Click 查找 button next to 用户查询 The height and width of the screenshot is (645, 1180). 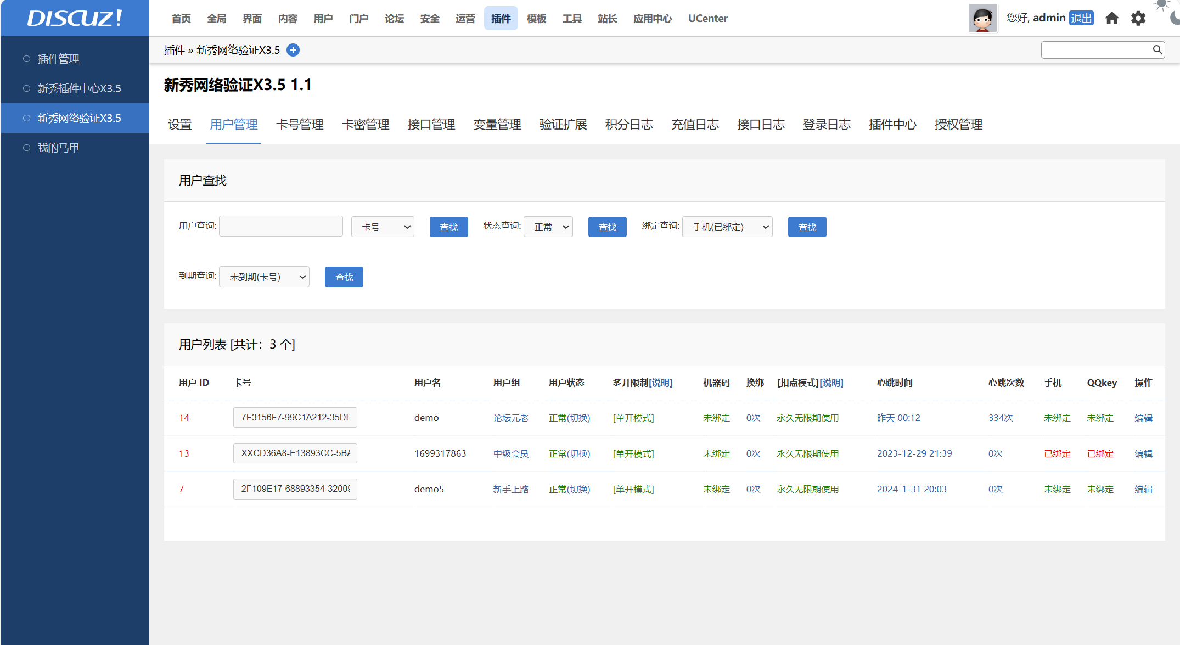coord(449,227)
